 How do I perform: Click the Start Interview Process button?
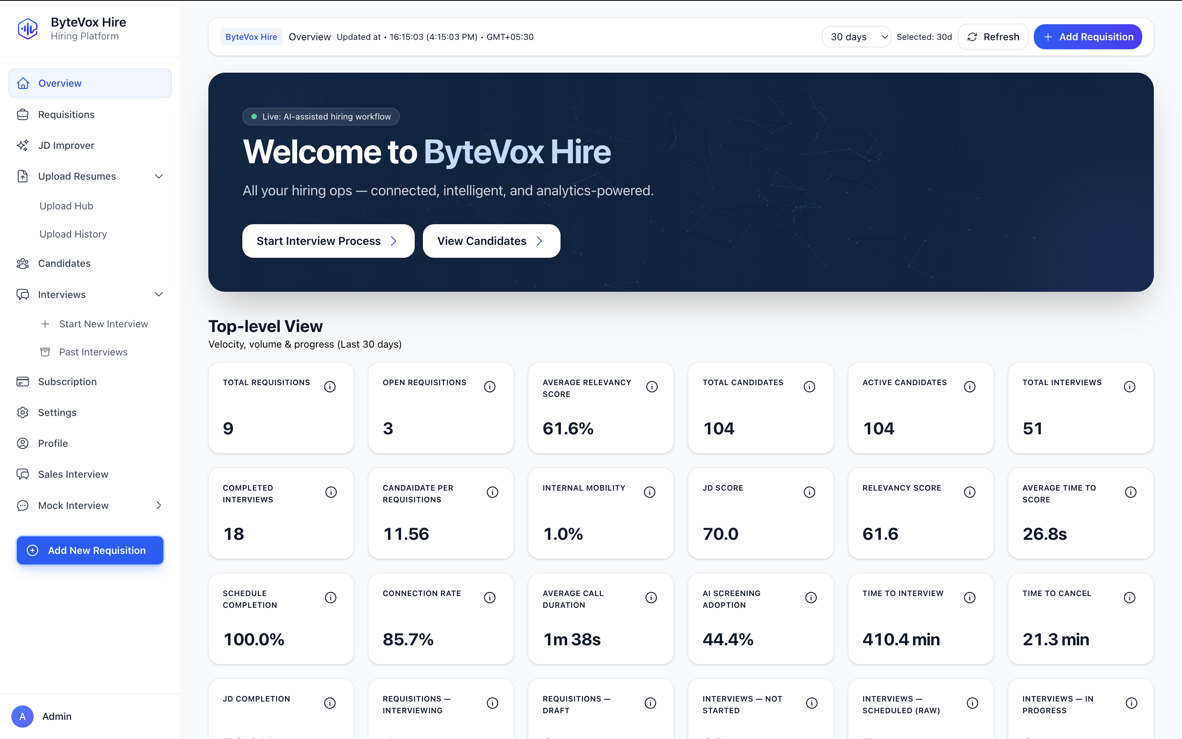[328, 241]
